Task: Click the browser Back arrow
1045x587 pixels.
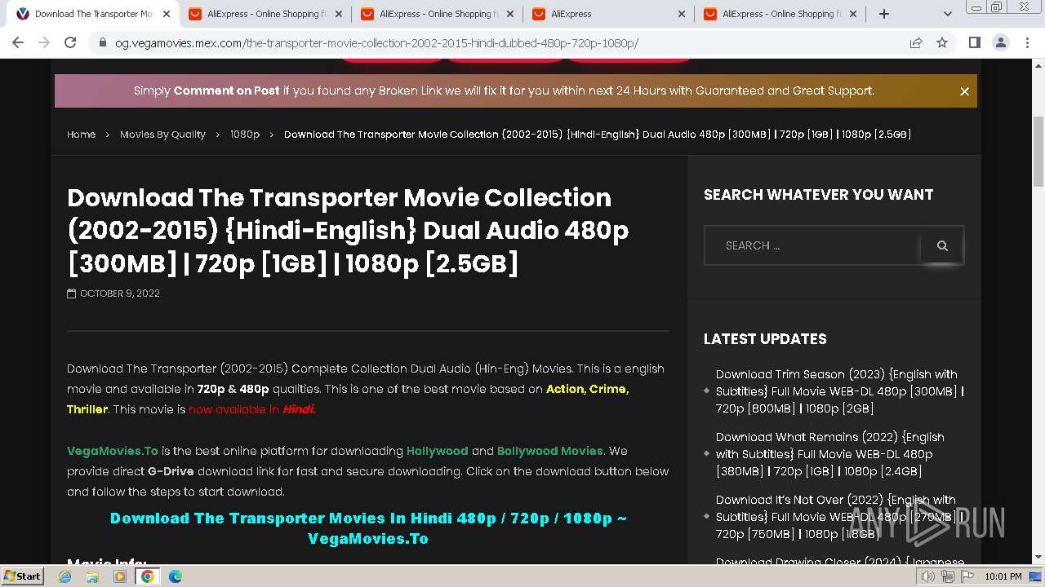Action: click(18, 42)
